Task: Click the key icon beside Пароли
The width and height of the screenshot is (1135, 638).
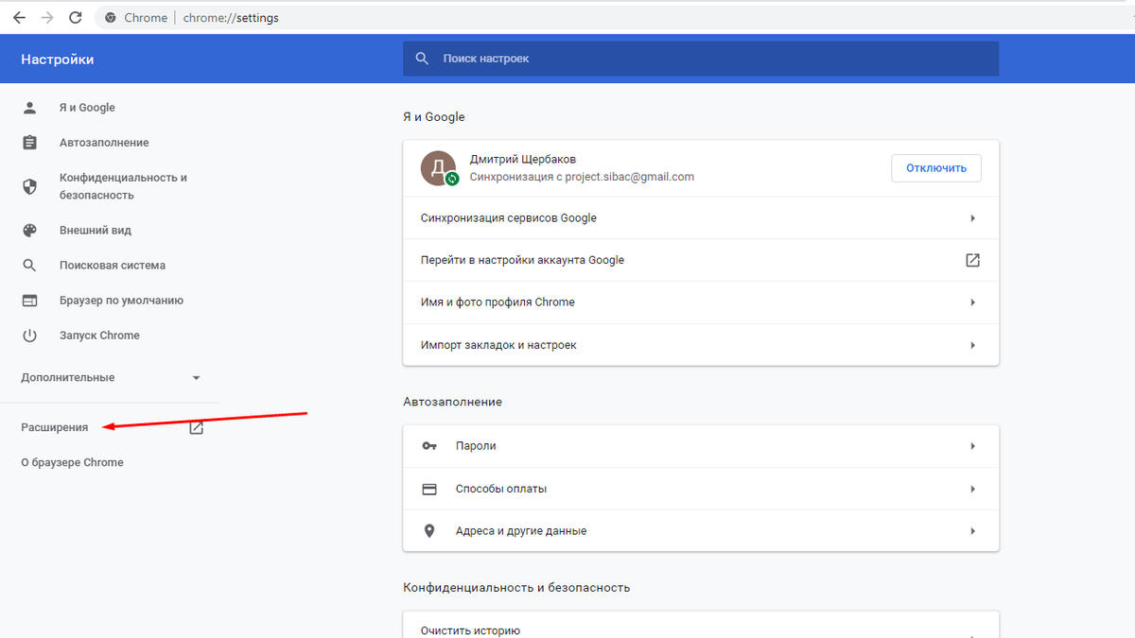Action: [429, 445]
